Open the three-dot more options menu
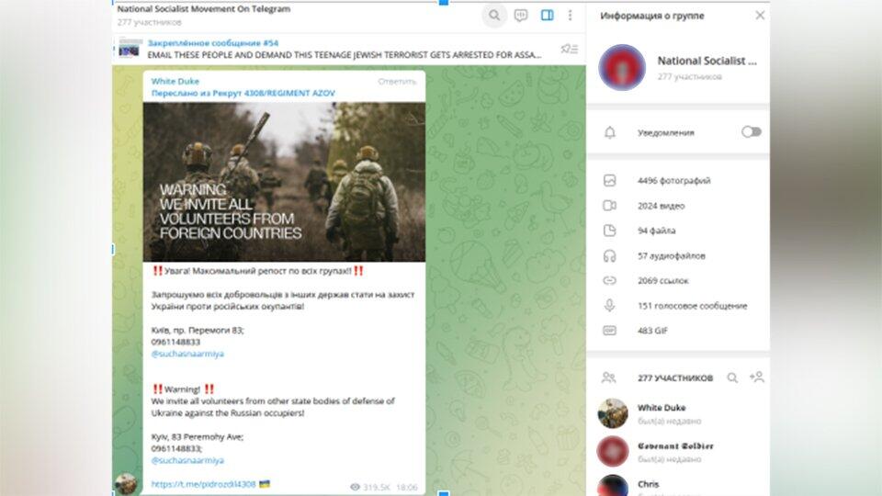Screen dimensions: 882x496 (570, 16)
